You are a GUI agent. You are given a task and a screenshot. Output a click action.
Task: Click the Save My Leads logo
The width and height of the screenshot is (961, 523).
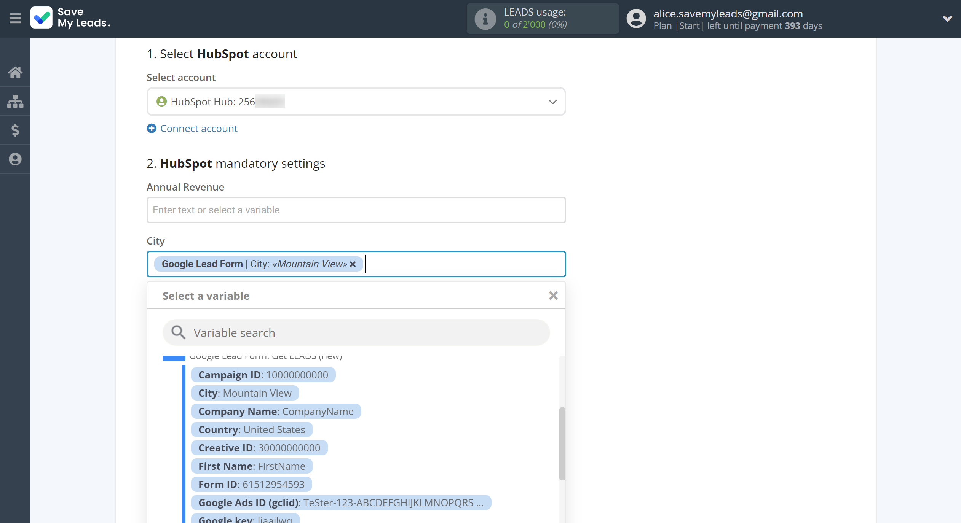[x=70, y=18]
